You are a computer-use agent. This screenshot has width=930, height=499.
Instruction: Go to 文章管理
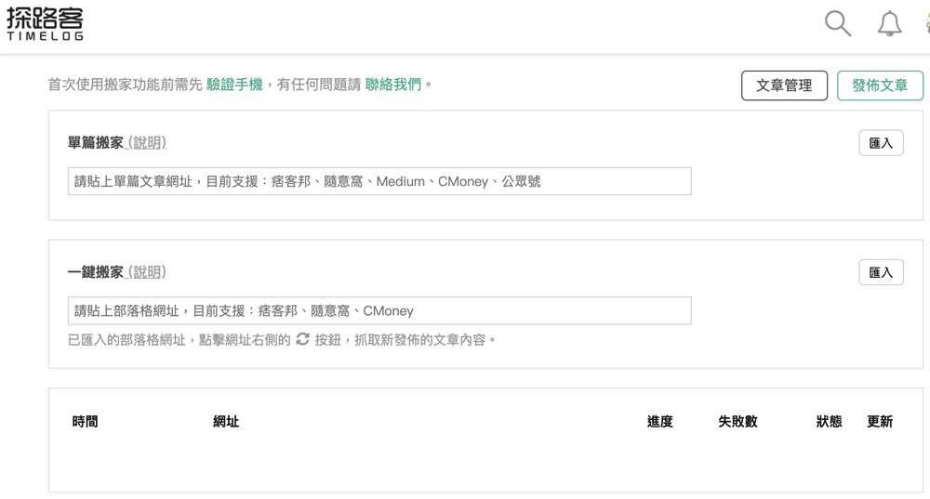pos(784,85)
